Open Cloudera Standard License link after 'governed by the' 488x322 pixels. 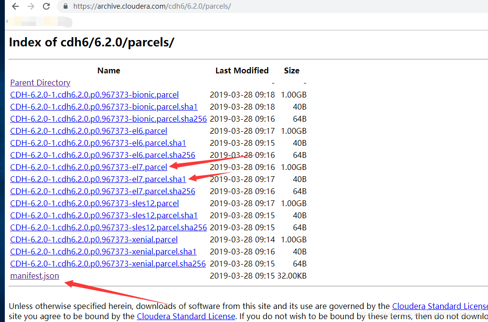pyautogui.click(x=440, y=306)
